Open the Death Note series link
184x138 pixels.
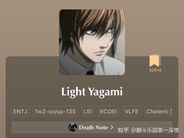point(94,128)
